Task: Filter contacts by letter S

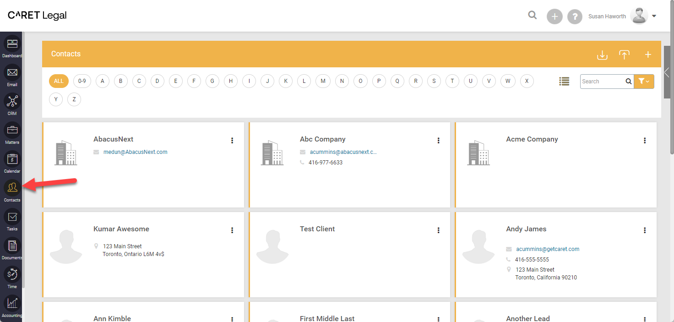Action: pyautogui.click(x=434, y=81)
